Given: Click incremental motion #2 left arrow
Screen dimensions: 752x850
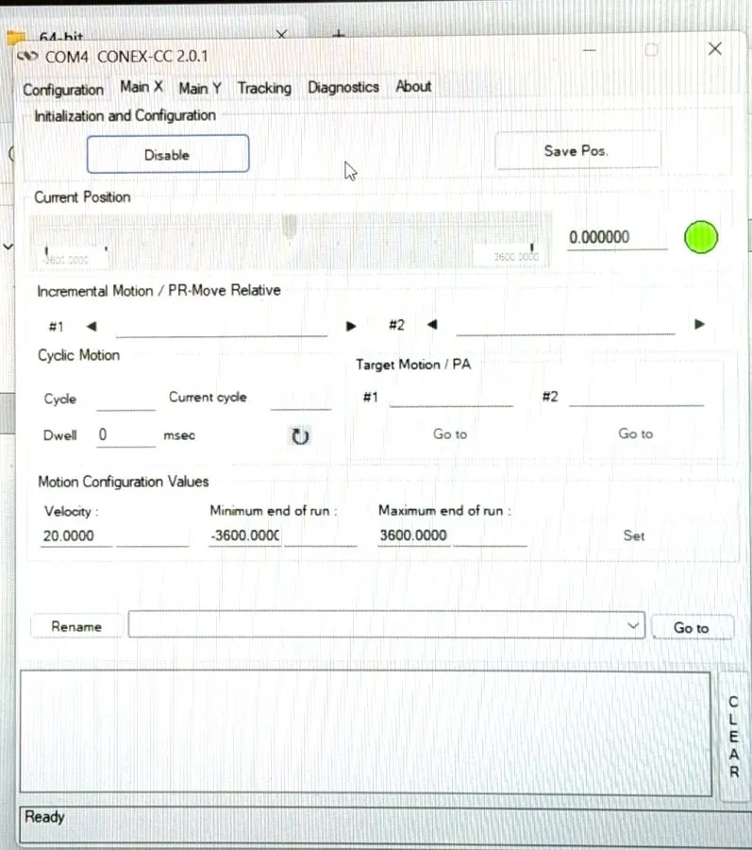Looking at the screenshot, I should (431, 325).
